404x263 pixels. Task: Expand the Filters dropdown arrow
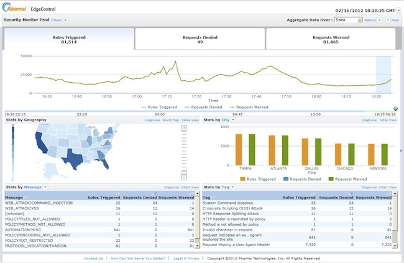pos(65,21)
